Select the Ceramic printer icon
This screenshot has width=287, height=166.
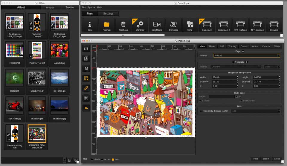click(274, 25)
